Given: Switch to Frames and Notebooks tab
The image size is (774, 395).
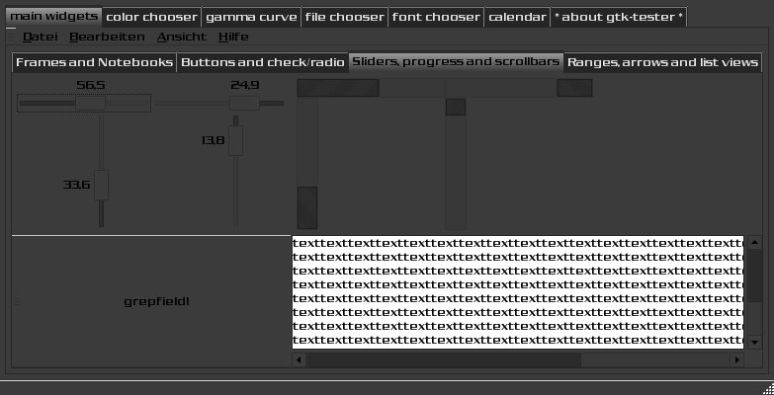Looking at the screenshot, I should [94, 62].
